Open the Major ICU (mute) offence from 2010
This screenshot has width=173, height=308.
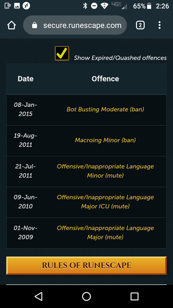coord(105,202)
